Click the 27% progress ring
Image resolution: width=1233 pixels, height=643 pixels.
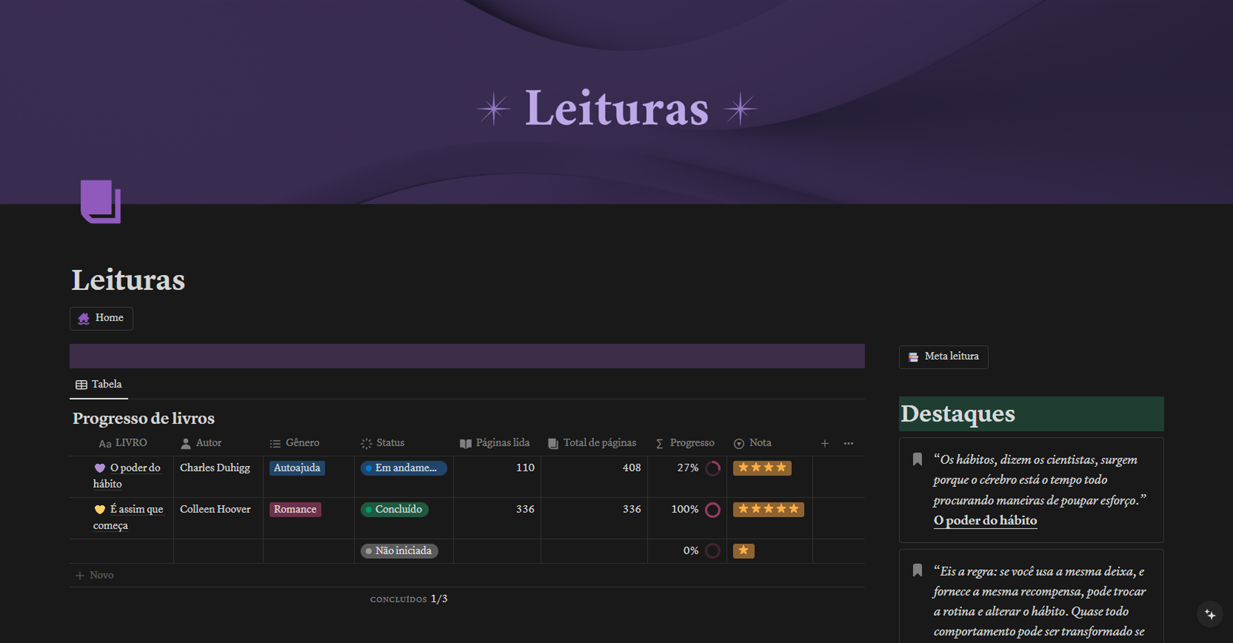click(x=713, y=468)
